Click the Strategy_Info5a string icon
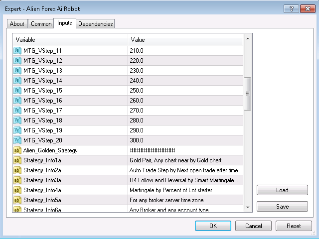This screenshot has height=239, width=319. click(x=17, y=200)
